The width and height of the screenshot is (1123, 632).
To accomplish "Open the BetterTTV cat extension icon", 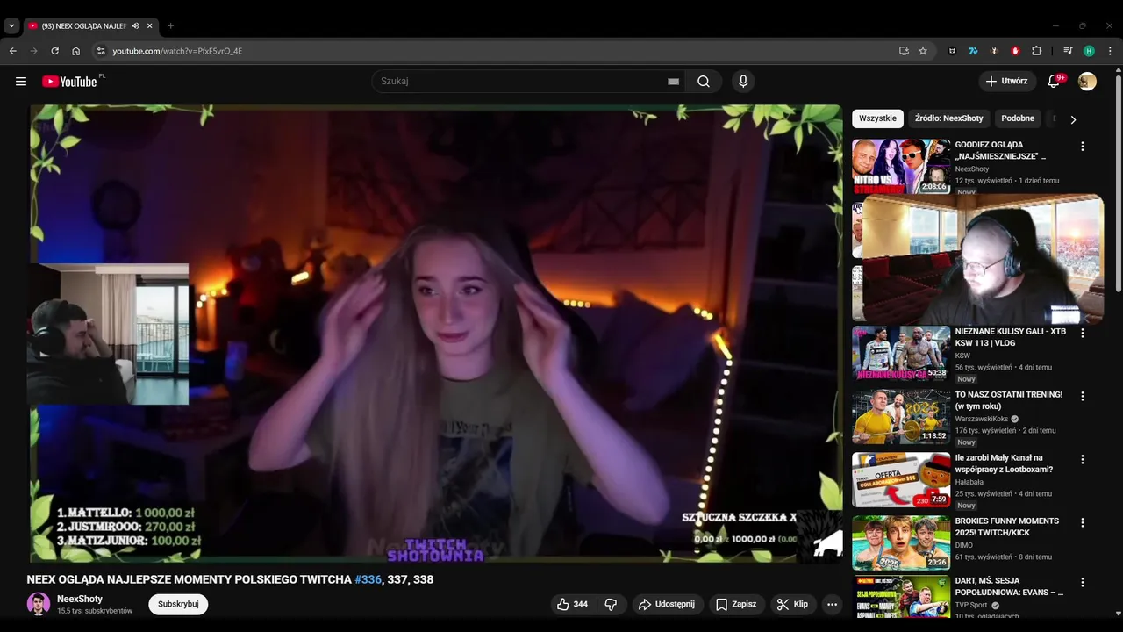I will 952,51.
